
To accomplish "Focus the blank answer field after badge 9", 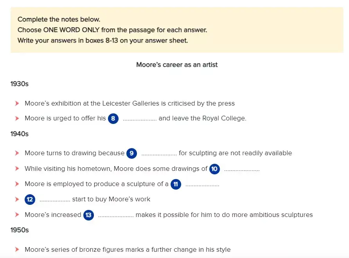I will coord(159,154).
